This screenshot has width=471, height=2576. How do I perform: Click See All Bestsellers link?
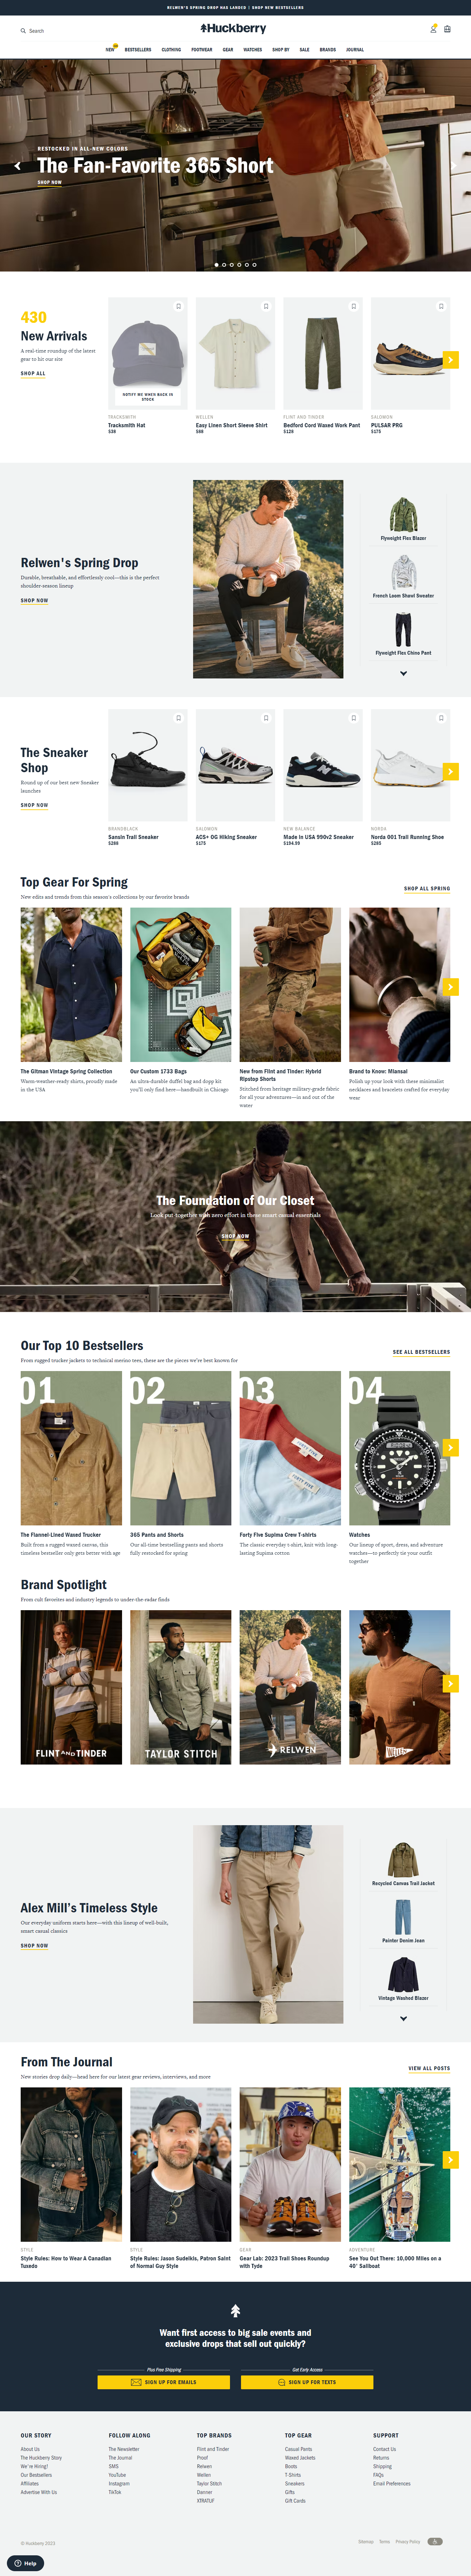tap(421, 1352)
